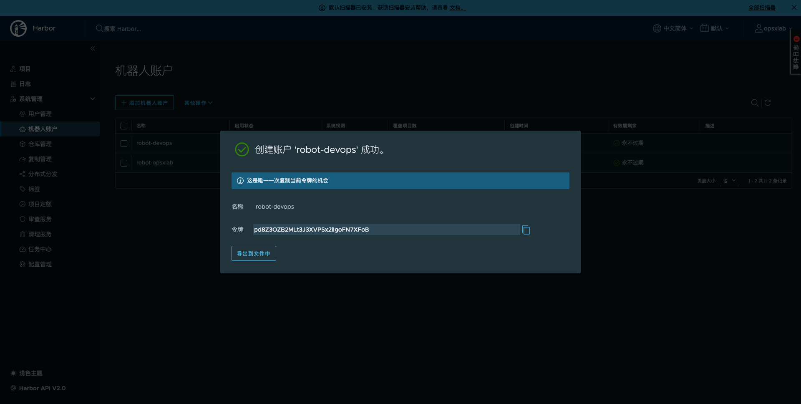Viewport: 801px width, 404px height.
Task: Check the select-all checkbox in table header
Action: [124, 126]
